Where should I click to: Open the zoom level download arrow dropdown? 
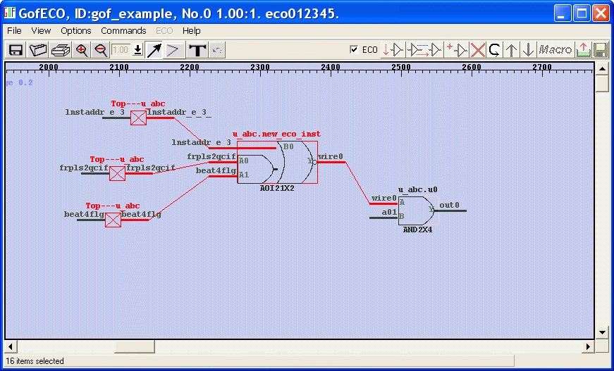[x=138, y=50]
